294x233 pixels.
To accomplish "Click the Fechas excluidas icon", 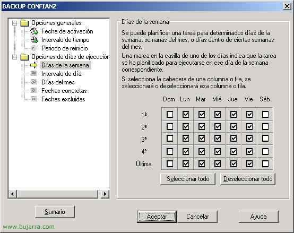I will pyautogui.click(x=33, y=99).
